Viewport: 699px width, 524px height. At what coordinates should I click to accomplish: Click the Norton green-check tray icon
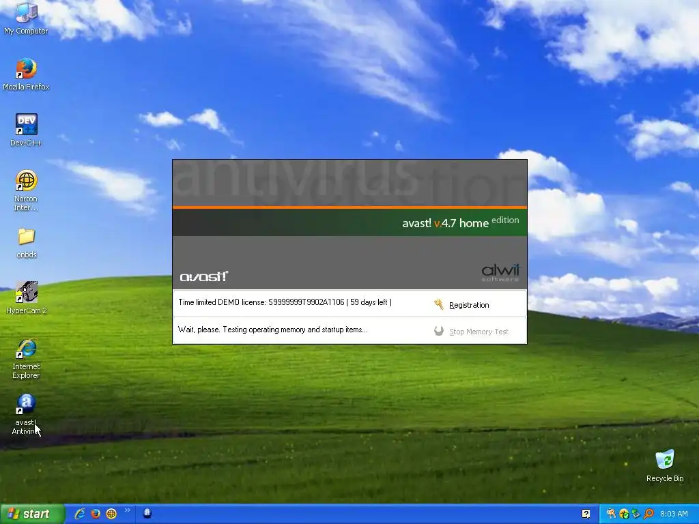[x=624, y=514]
